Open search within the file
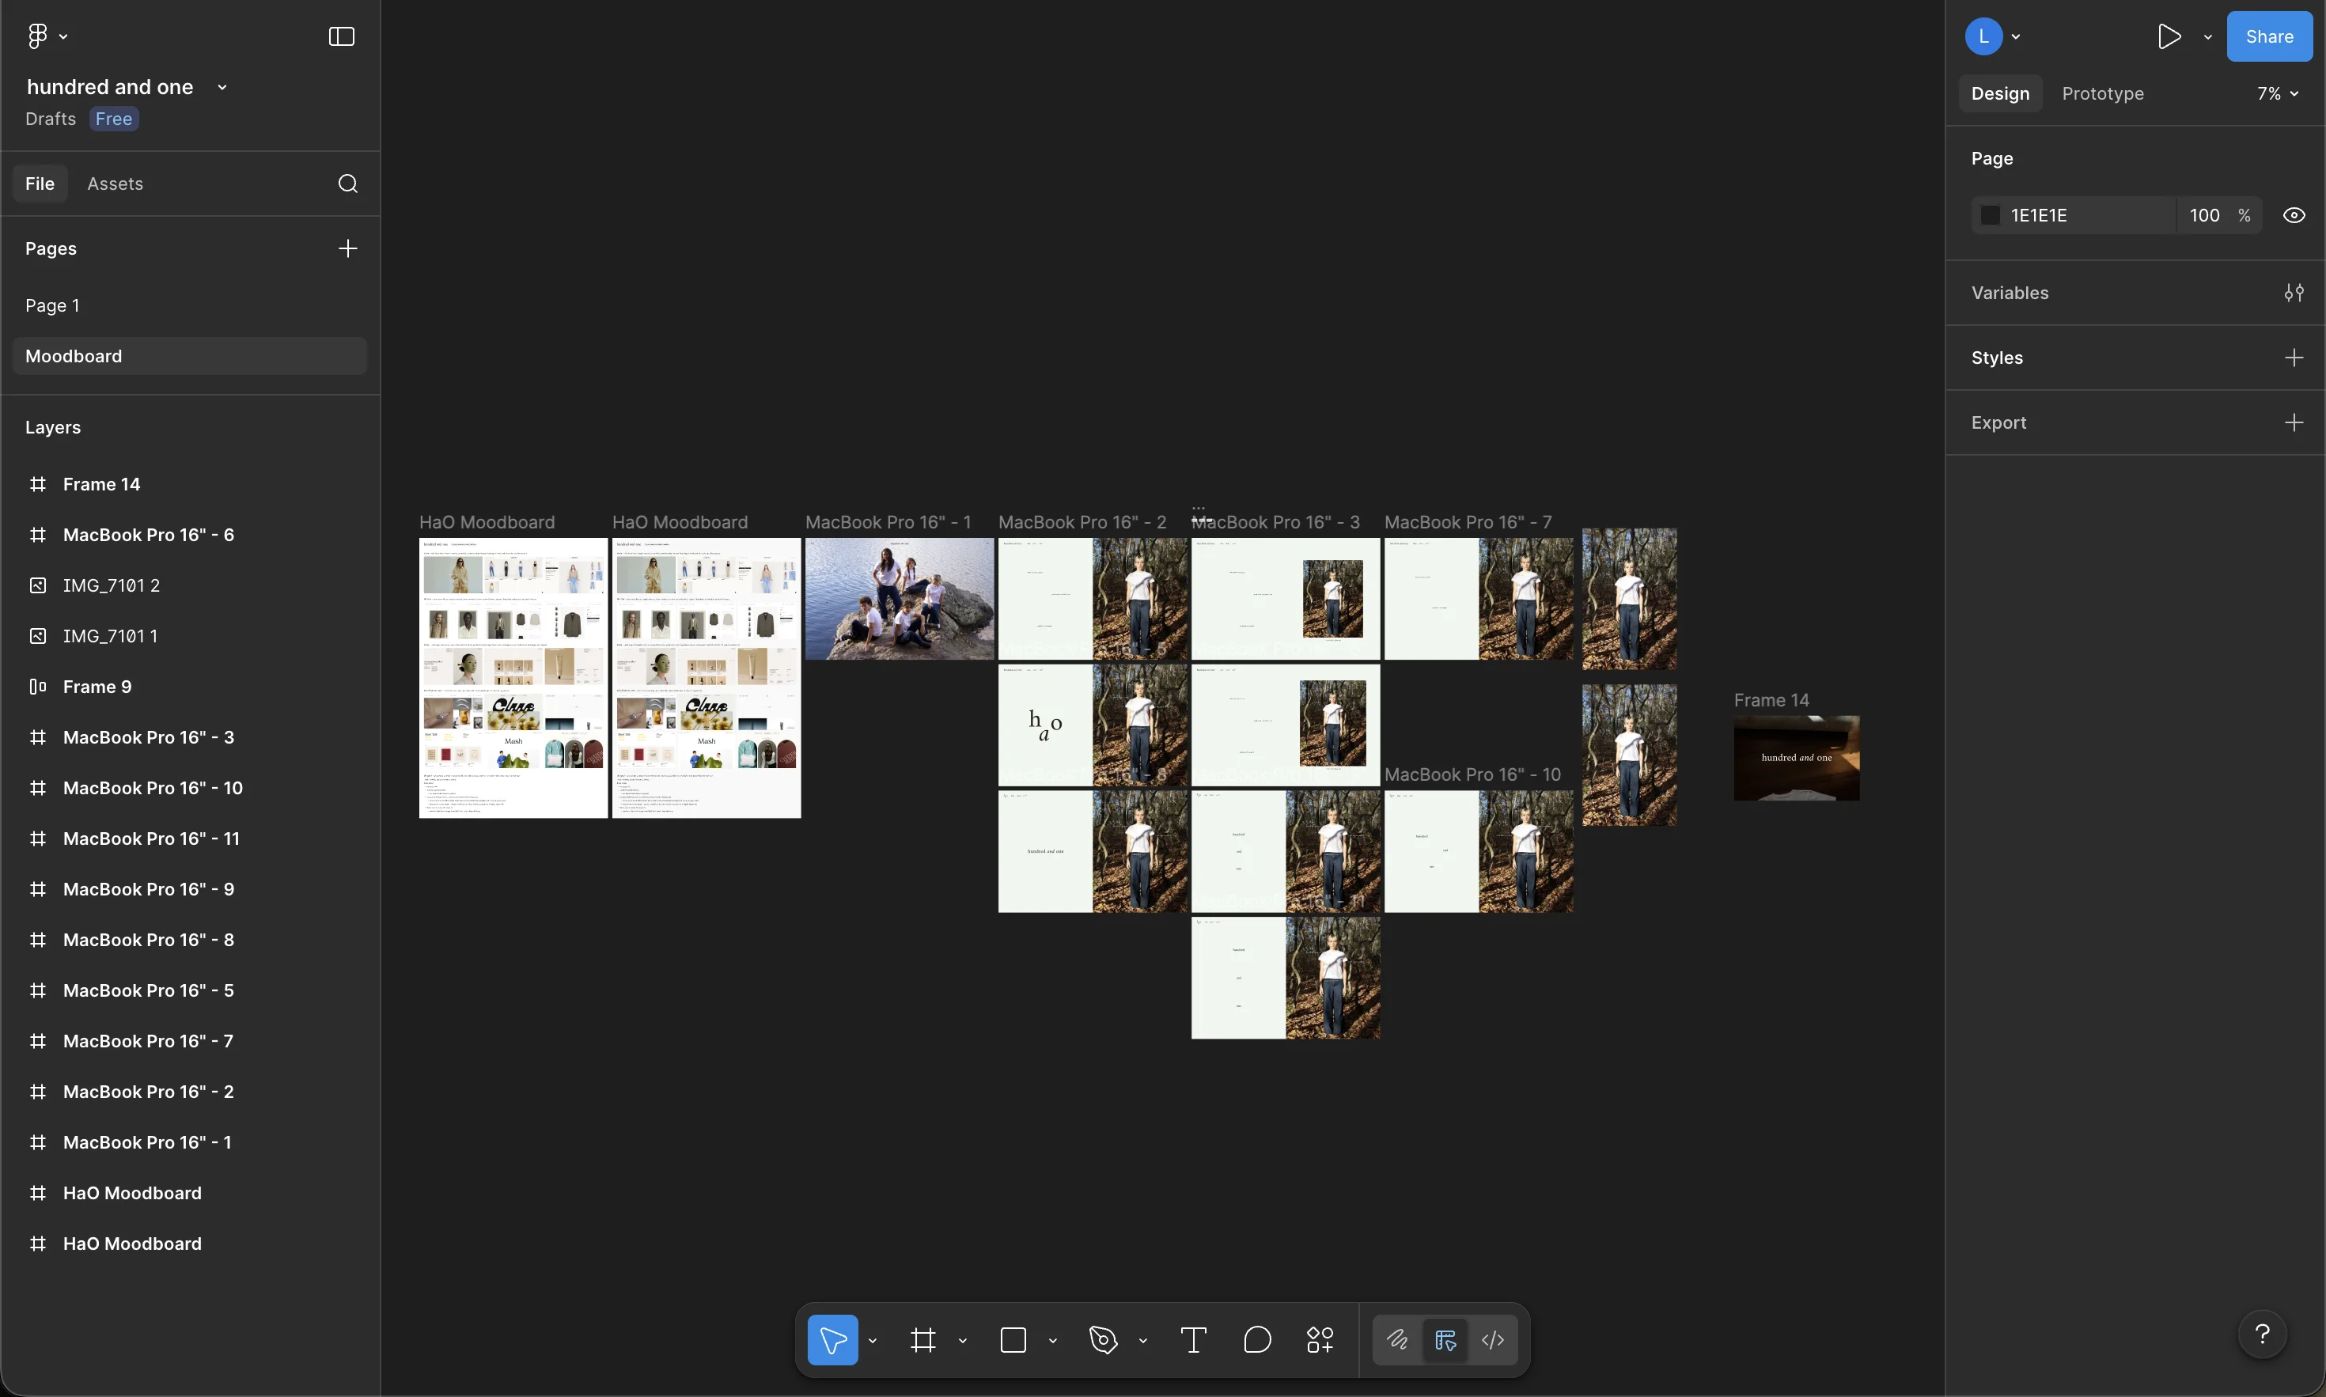 [x=347, y=184]
